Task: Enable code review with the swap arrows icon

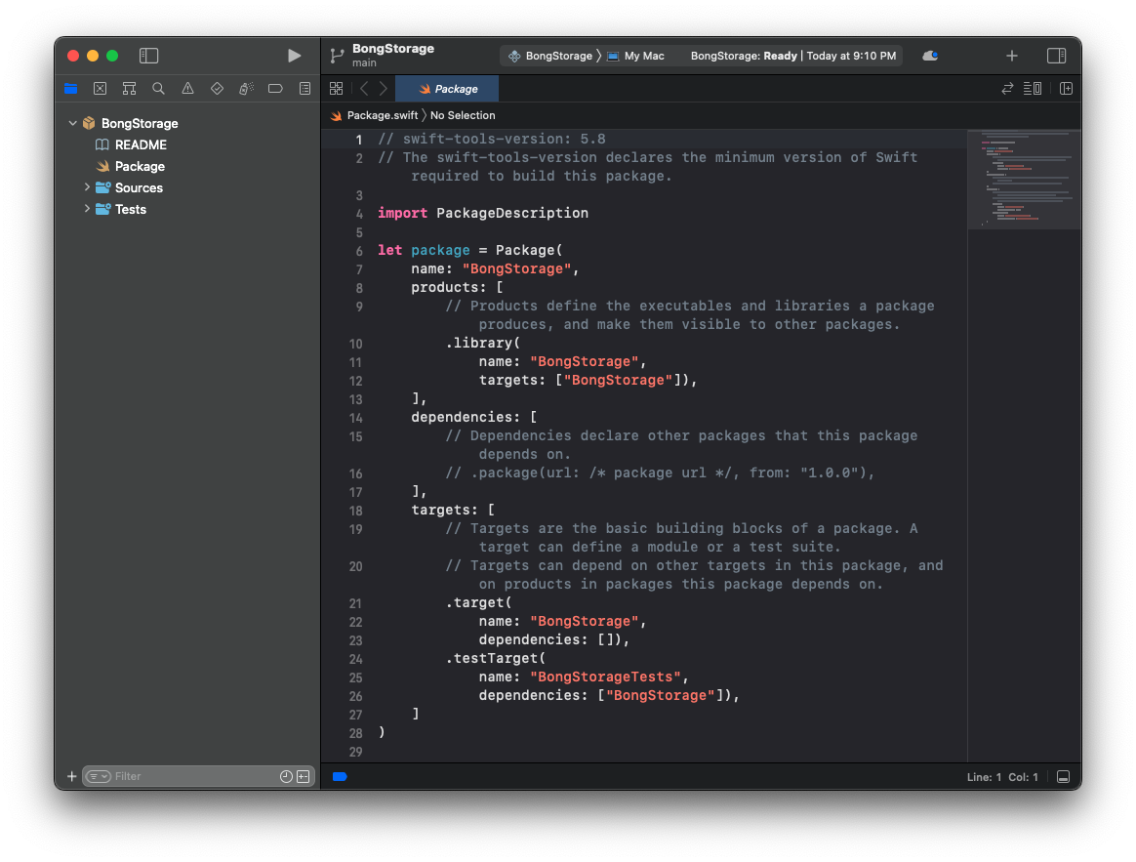Action: pos(1007,89)
